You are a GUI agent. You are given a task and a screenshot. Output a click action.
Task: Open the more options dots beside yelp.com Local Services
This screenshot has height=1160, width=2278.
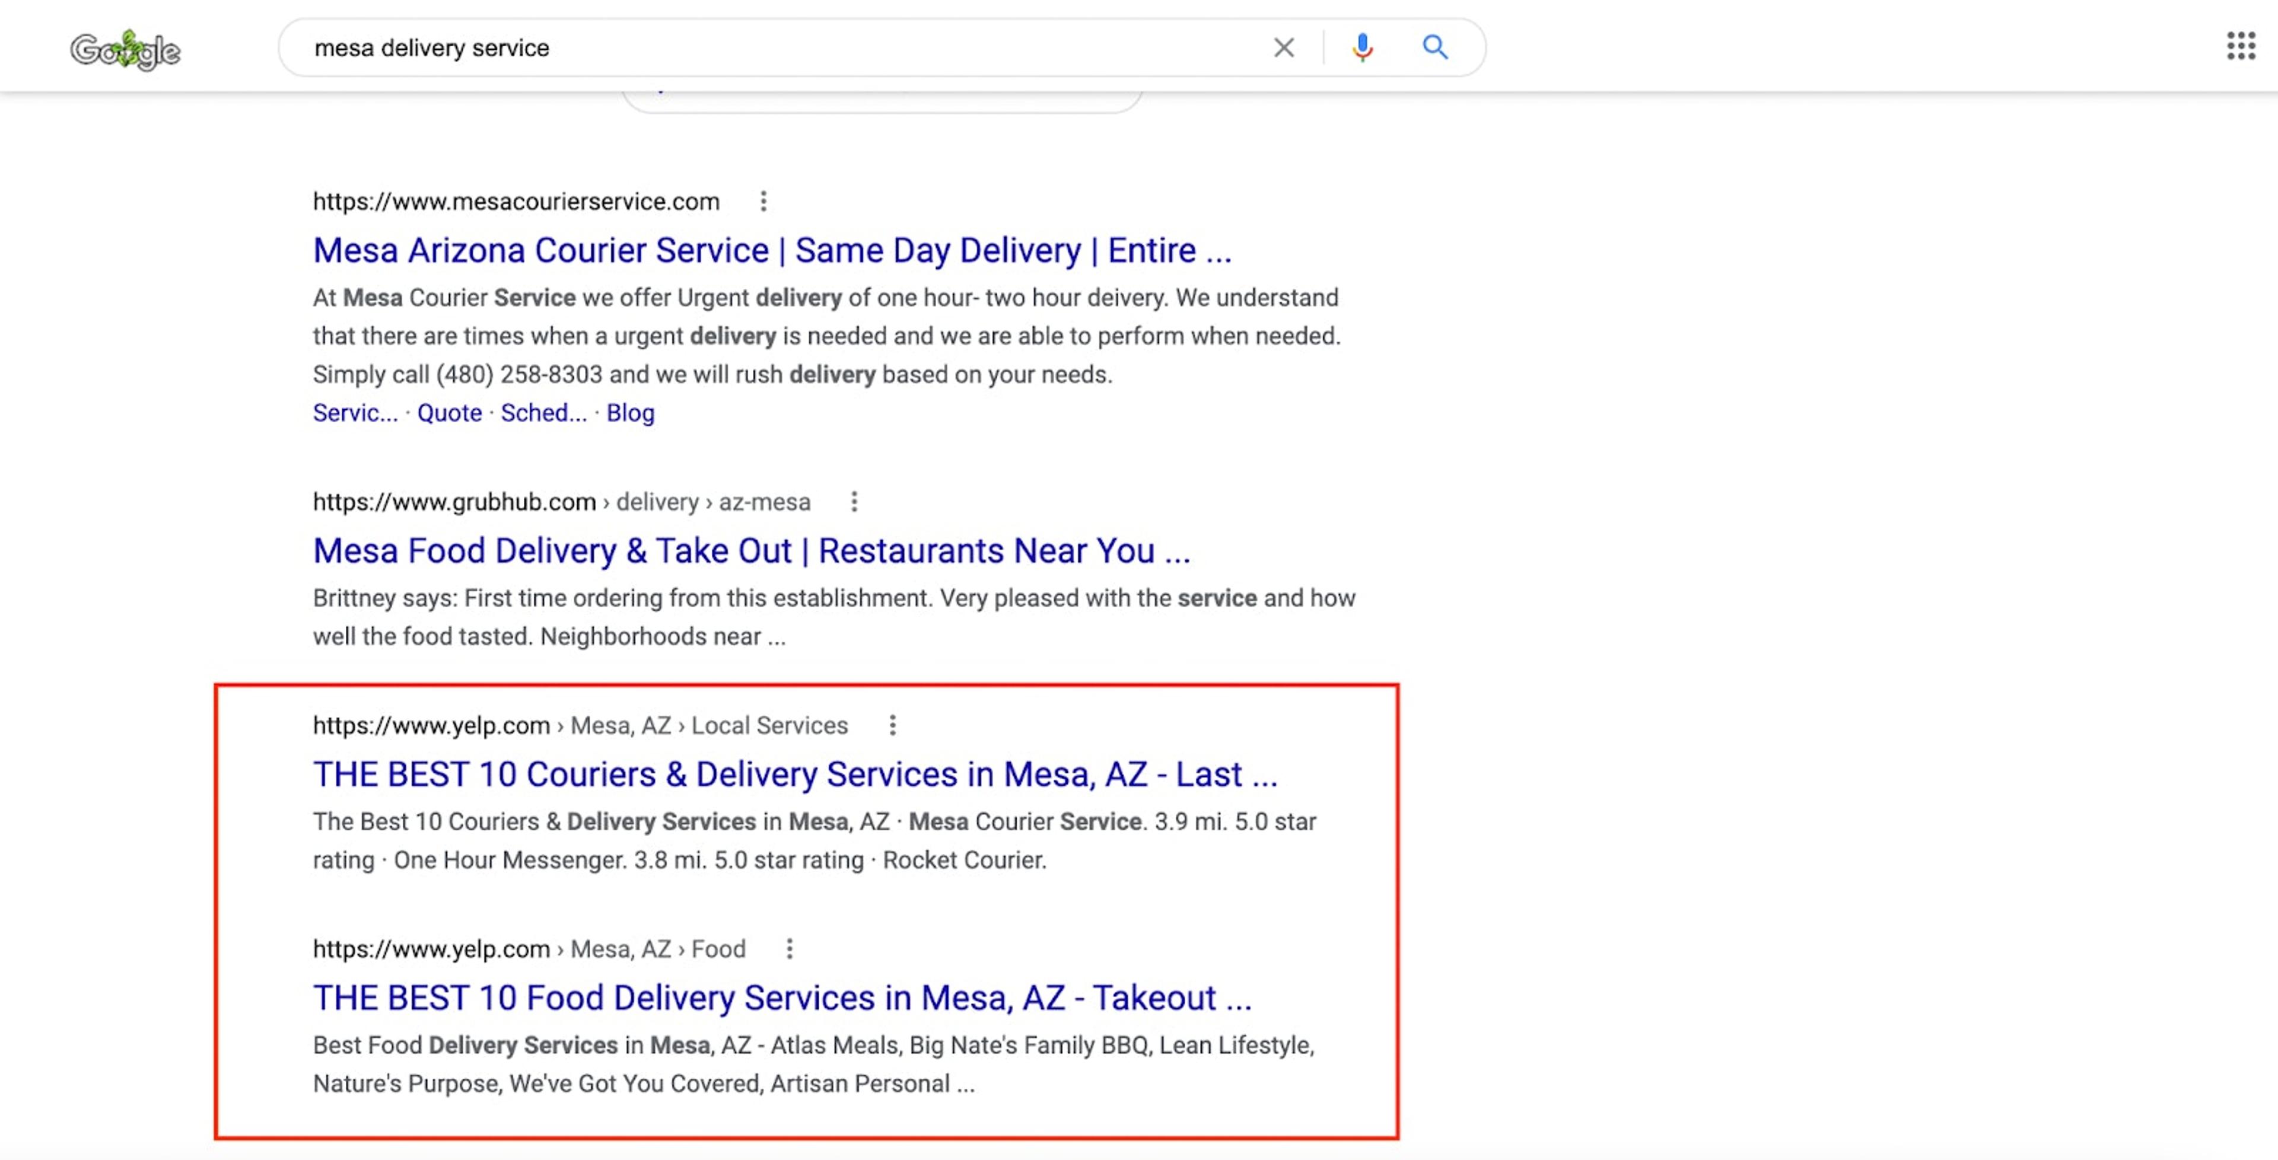(892, 726)
